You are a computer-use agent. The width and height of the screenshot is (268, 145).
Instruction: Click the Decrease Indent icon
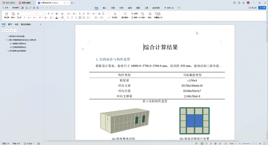pos(80,14)
